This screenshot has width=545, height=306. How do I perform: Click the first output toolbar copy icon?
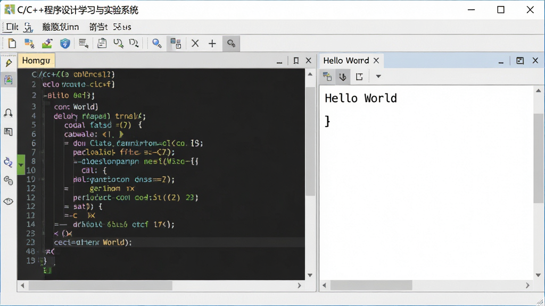[327, 76]
